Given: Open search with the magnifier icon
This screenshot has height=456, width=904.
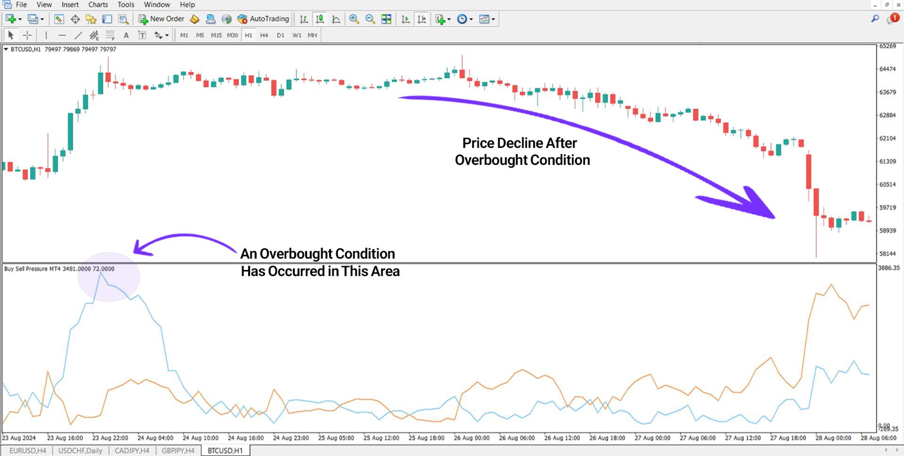Looking at the screenshot, I should coord(875,19).
